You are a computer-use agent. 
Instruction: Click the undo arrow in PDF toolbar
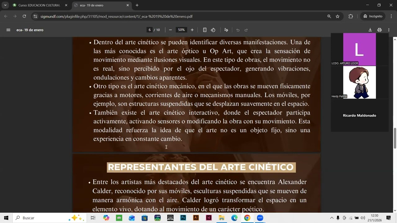coord(238,30)
